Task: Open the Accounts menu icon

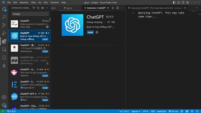Action: click(x=4, y=97)
